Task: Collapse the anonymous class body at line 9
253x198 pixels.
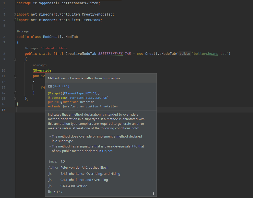Action: point(15,59)
